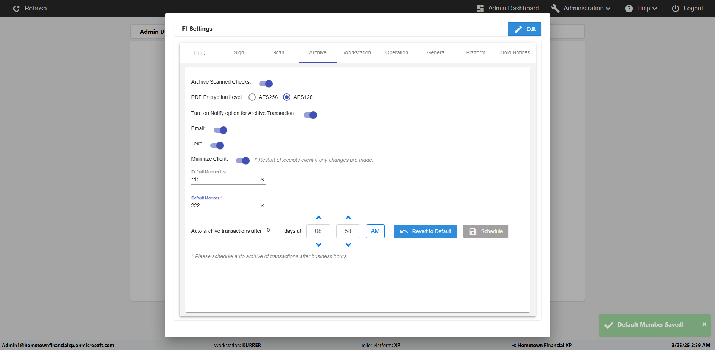Click the admin email in status bar

tap(58, 346)
